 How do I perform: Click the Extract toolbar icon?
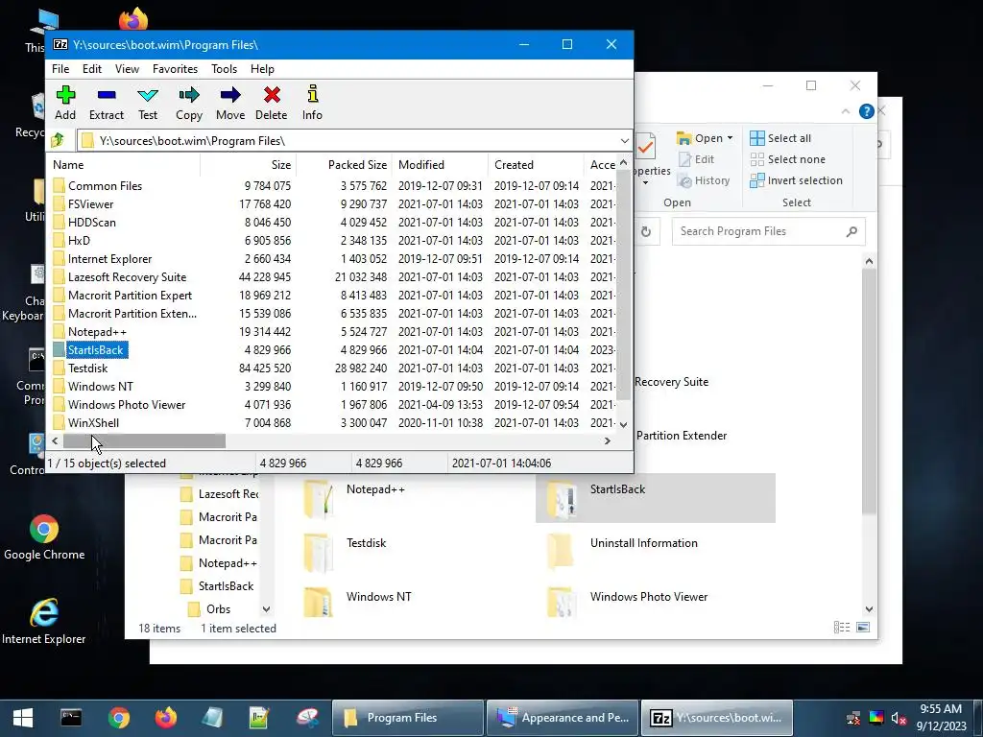[107, 103]
